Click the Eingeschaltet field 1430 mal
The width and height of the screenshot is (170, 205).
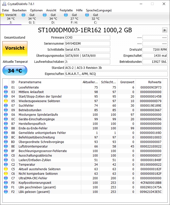click(155, 55)
